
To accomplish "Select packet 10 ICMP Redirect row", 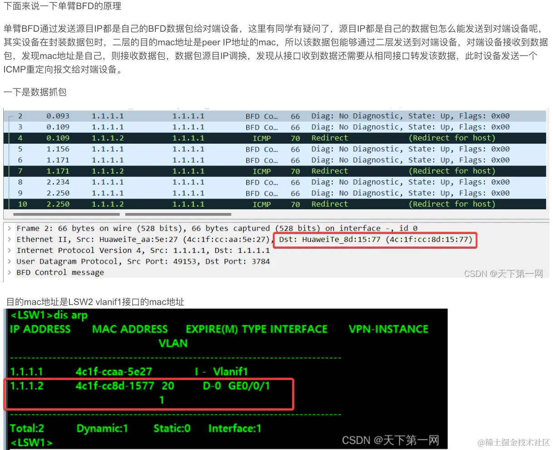I will (275, 204).
